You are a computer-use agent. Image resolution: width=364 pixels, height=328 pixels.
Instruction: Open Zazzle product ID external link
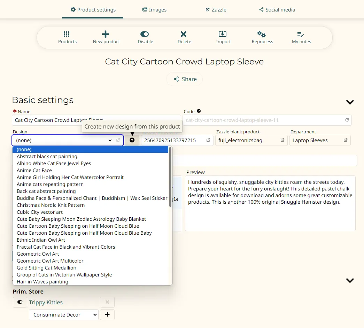coord(208,140)
